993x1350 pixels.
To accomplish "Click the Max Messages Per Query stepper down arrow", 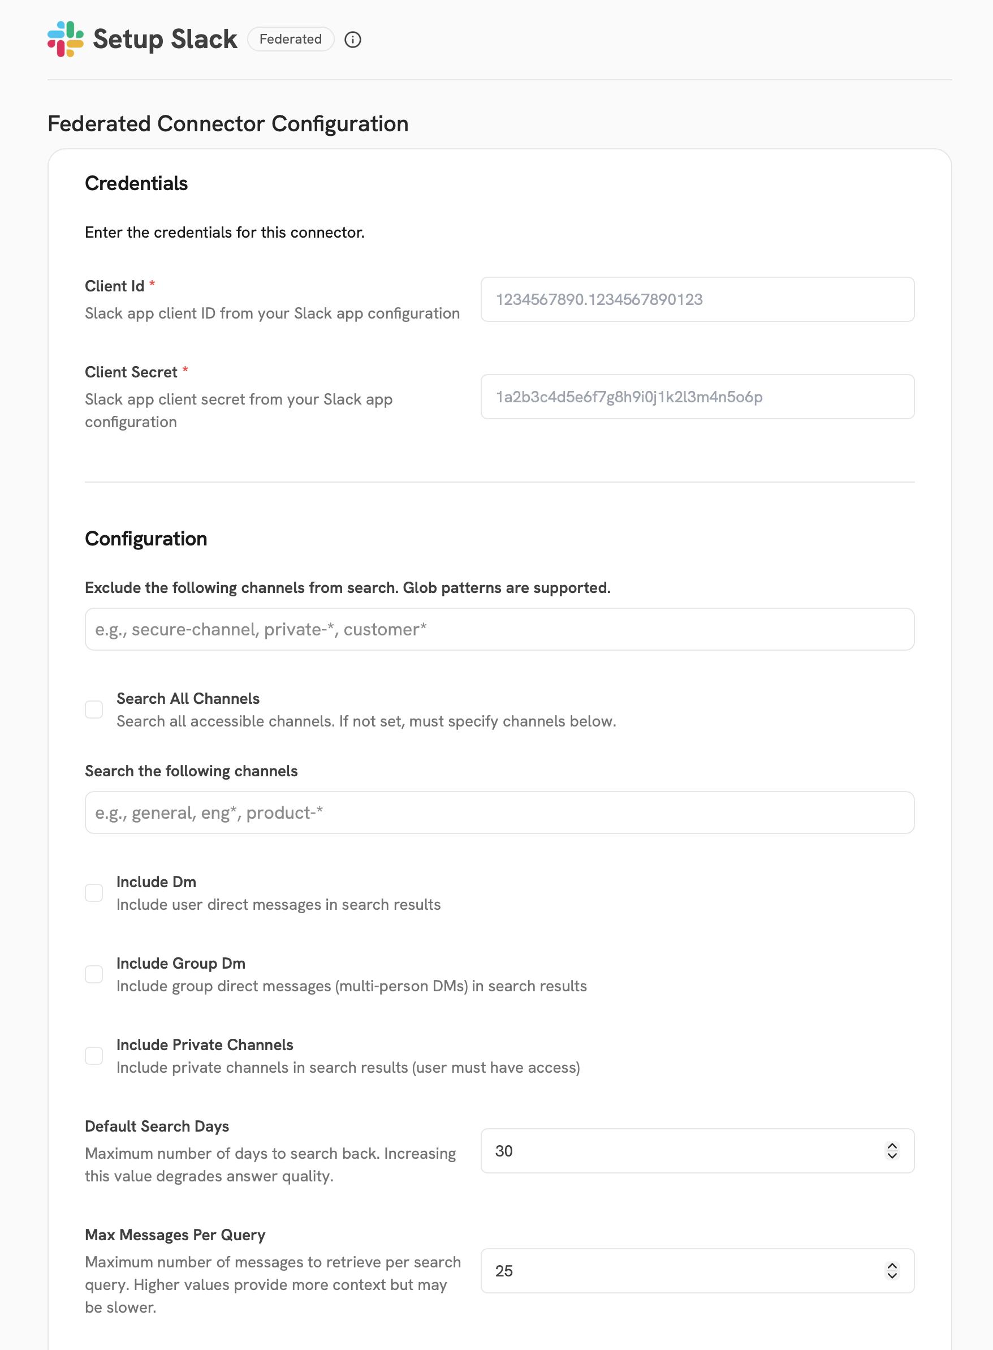I will (x=893, y=1277).
